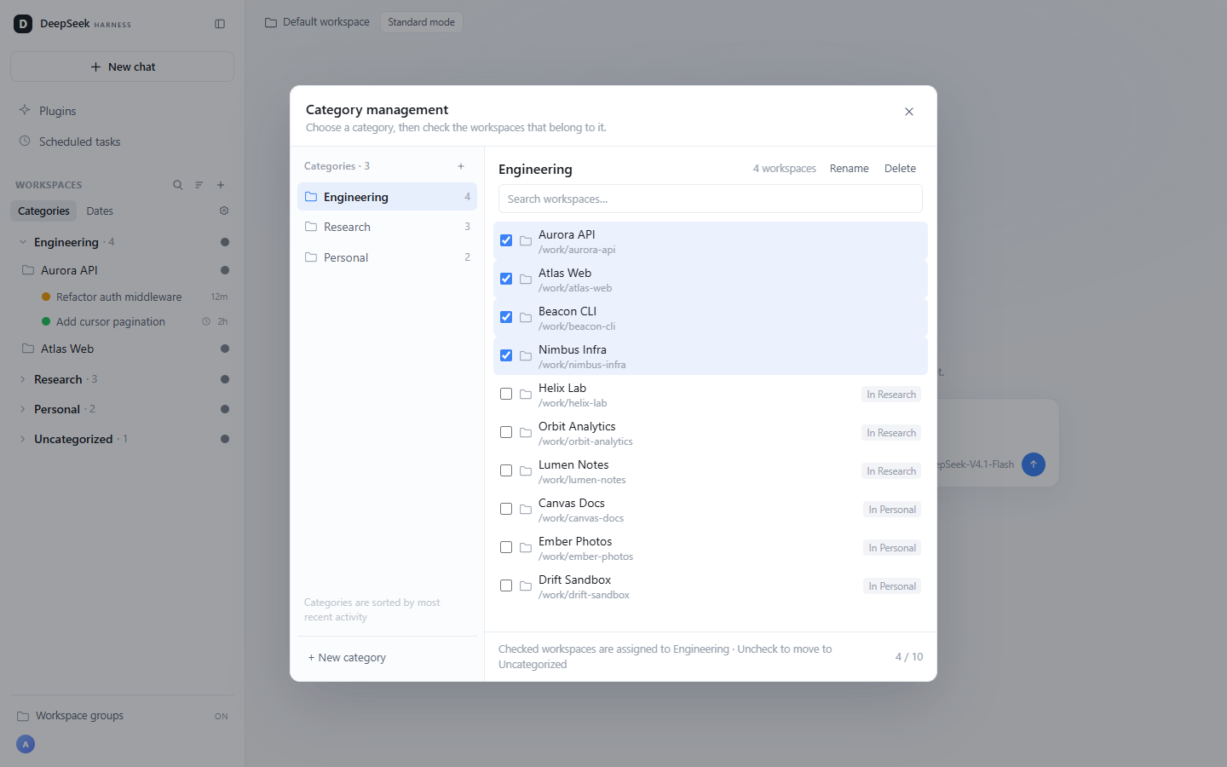This screenshot has width=1227, height=767.
Task: Toggle the sidebar panel icon
Action: [220, 24]
